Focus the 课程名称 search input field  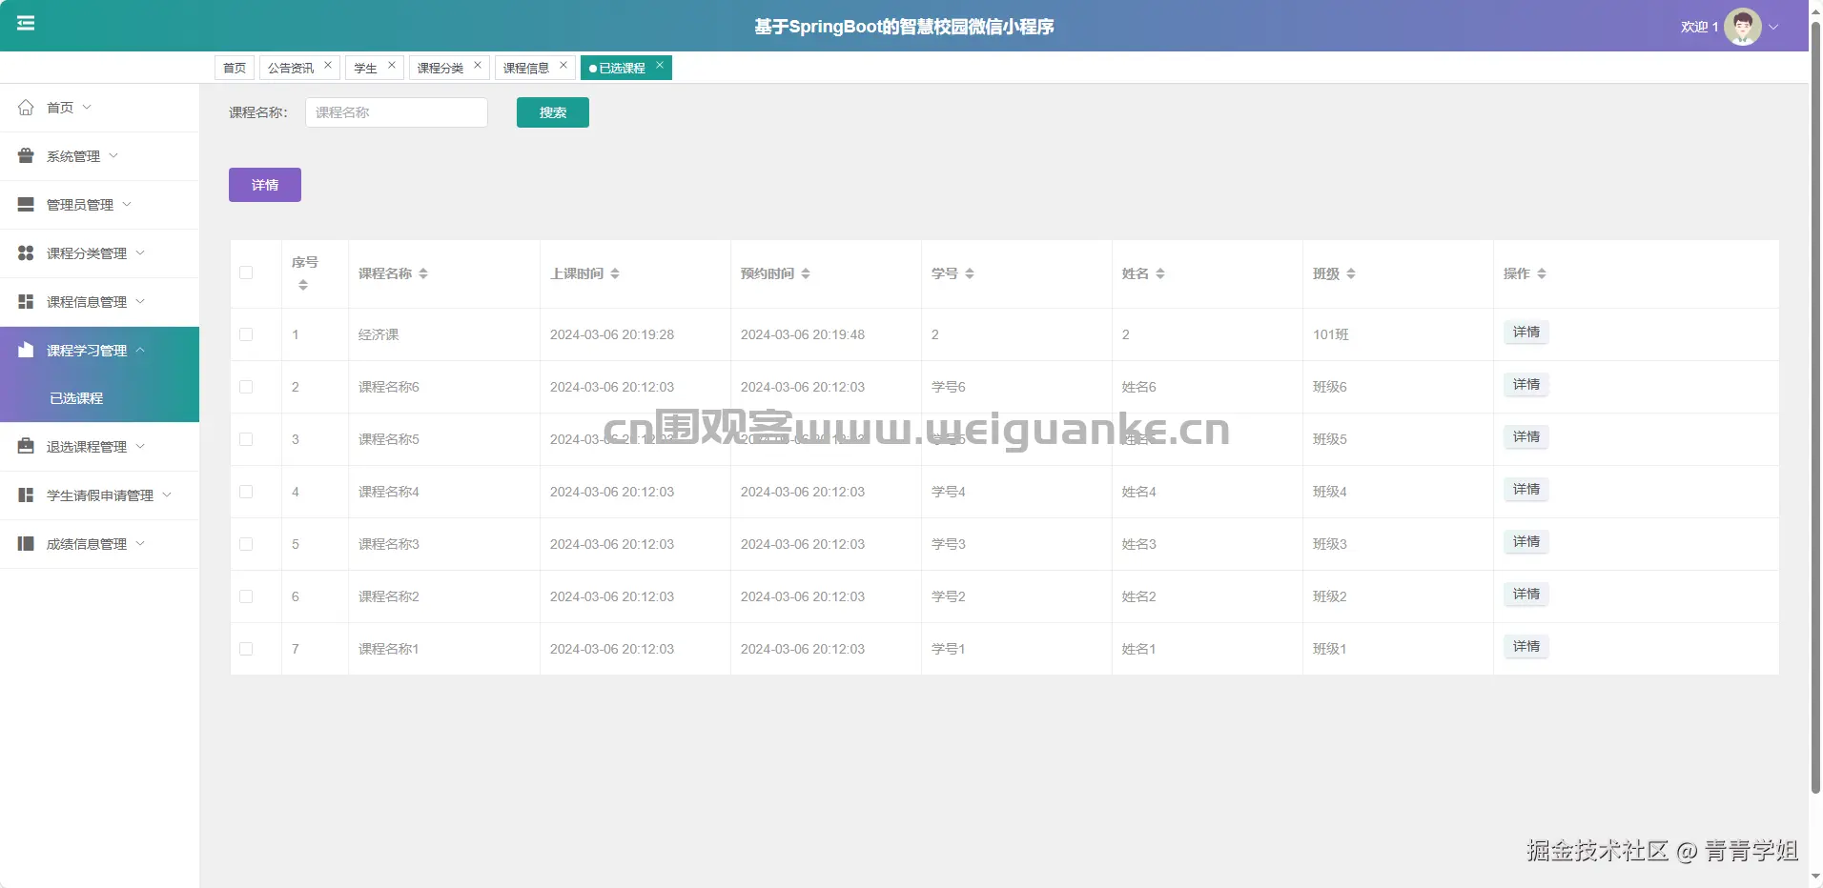coord(397,112)
